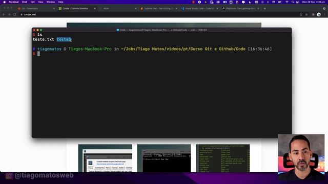
Task: Open the Apple menu
Action: (5, 2)
